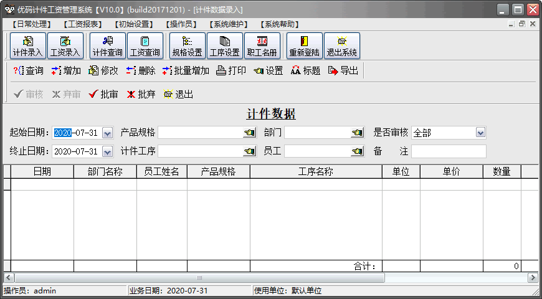Open the 工资录入 wage entry tool

[x=65, y=46]
